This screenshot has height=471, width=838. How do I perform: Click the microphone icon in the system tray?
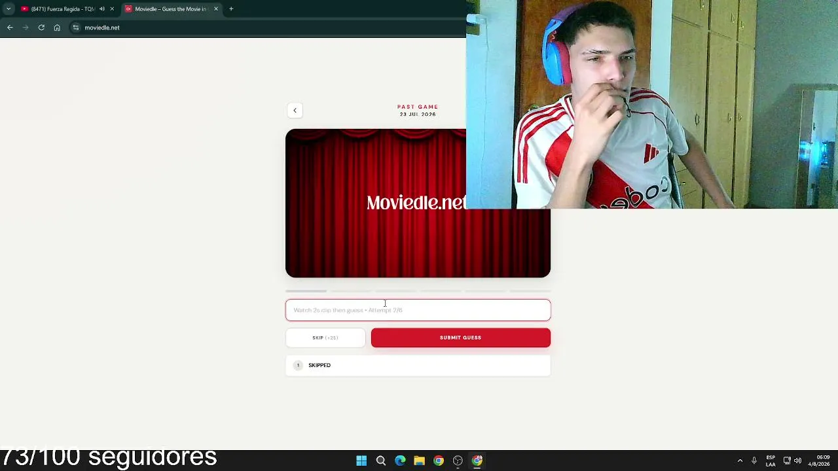(754, 461)
